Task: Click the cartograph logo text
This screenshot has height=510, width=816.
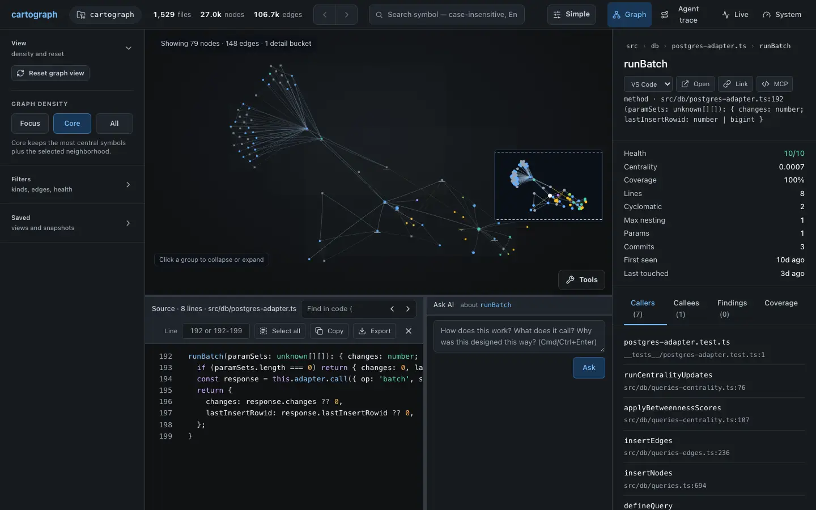Action: pos(35,15)
